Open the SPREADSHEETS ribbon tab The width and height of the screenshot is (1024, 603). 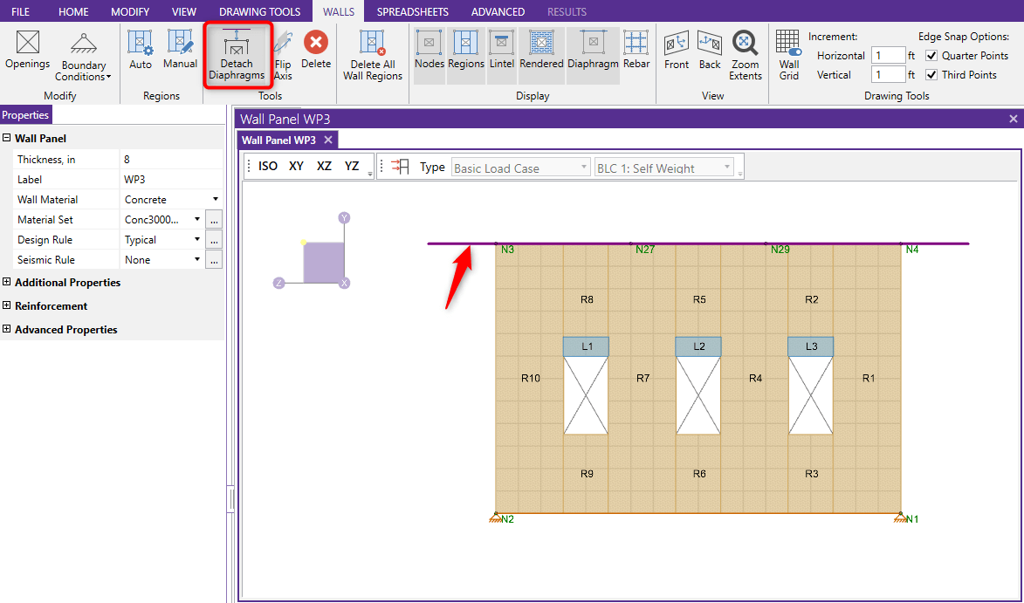point(412,11)
